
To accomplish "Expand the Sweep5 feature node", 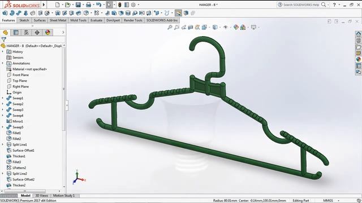I will tap(3, 127).
